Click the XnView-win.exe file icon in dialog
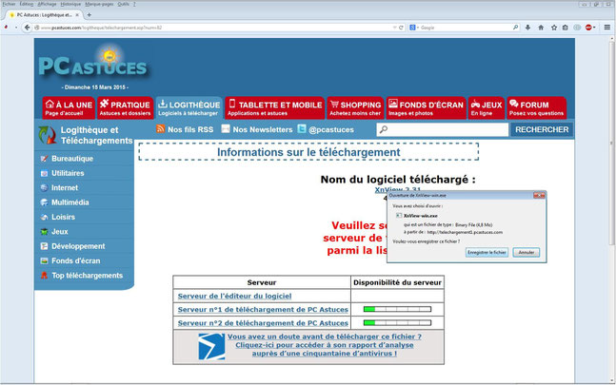This screenshot has height=385, width=616. point(399,216)
